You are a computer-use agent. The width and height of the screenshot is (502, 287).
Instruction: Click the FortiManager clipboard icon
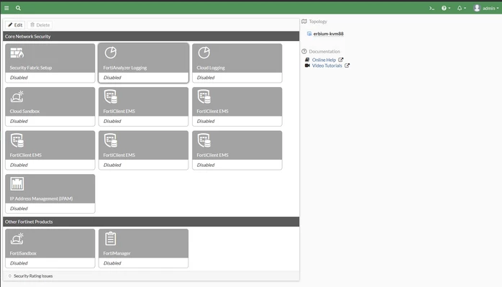coord(111,239)
